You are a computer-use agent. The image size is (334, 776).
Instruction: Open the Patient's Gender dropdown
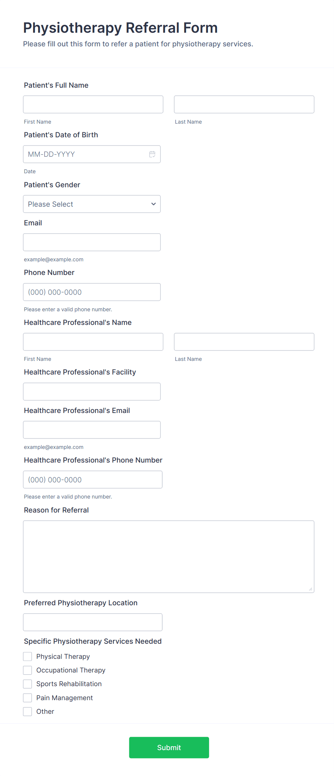tap(92, 204)
